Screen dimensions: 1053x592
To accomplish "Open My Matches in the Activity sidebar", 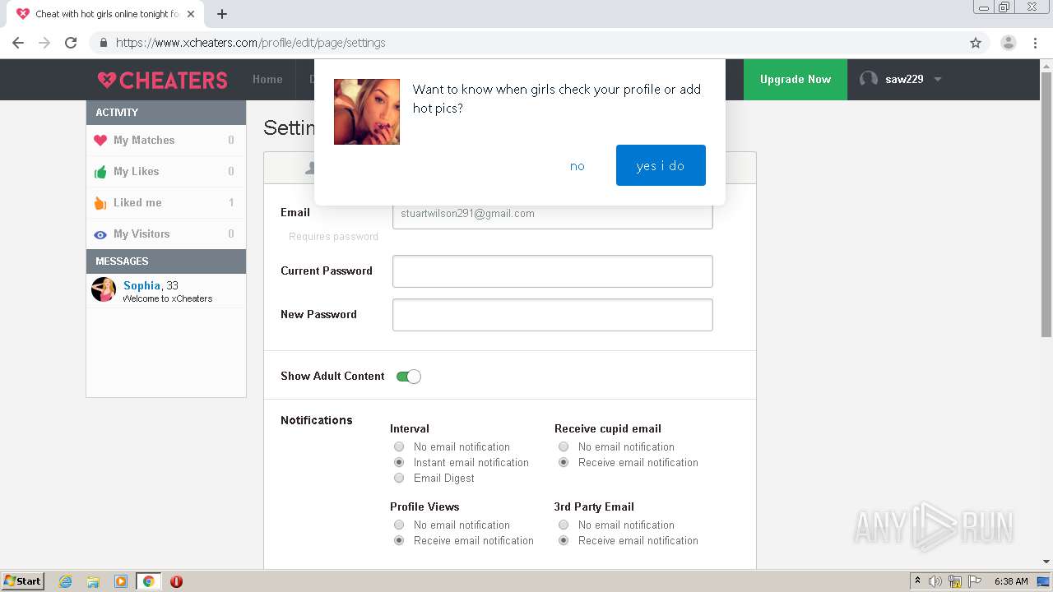I will pyautogui.click(x=166, y=141).
